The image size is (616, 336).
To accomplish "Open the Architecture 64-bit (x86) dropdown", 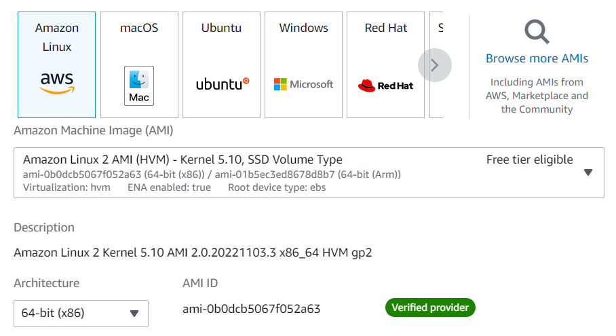I will 81,313.
